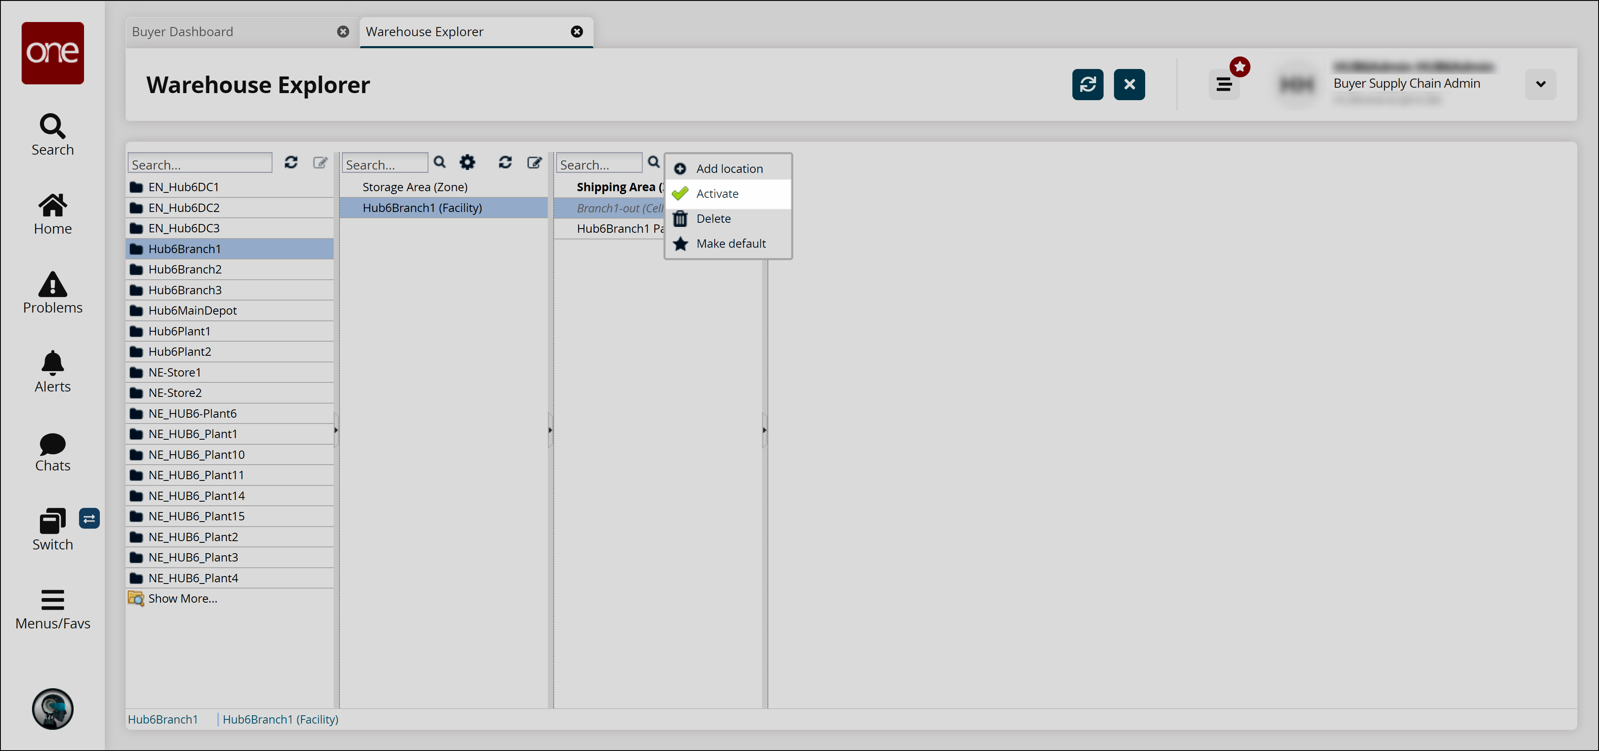Screen dimensions: 1599x751
Task: Refresh the first pane folder list
Action: pos(291,163)
